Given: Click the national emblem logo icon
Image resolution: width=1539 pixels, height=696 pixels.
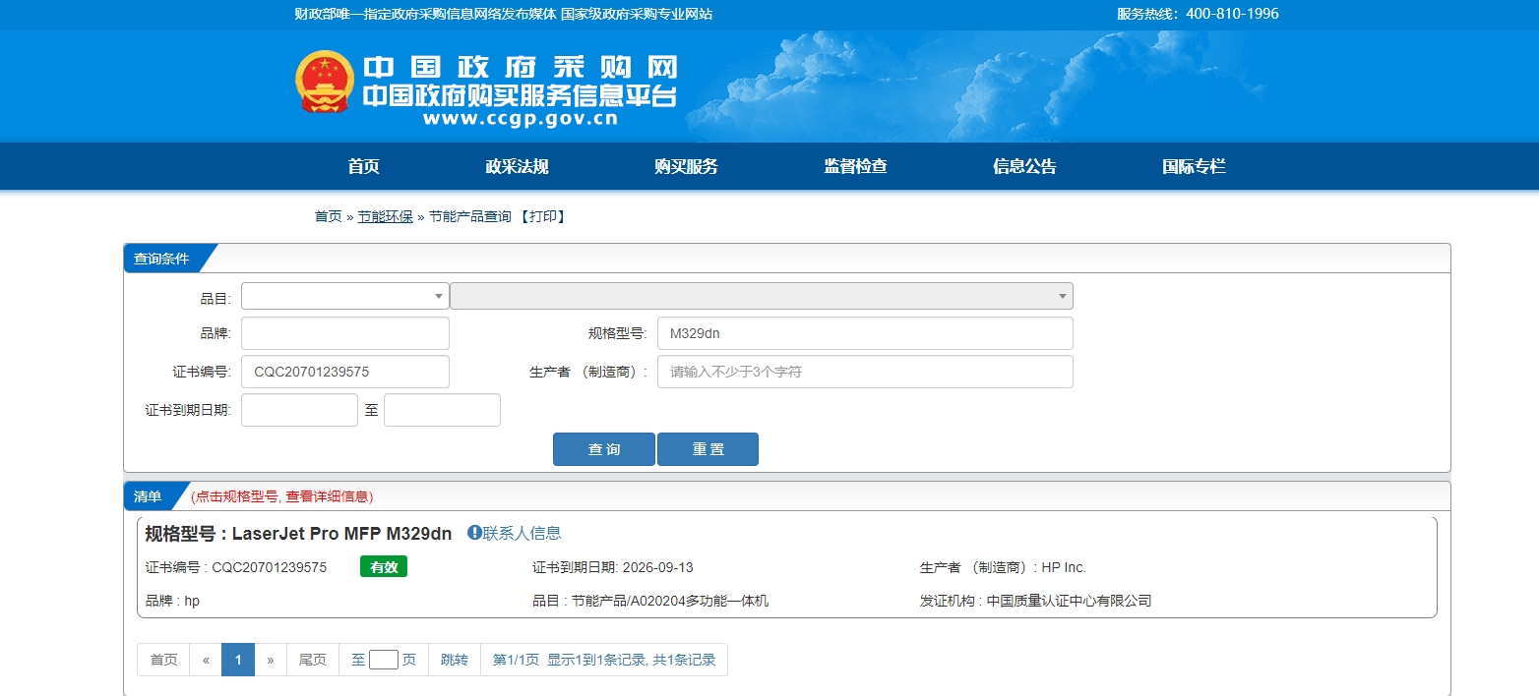Looking at the screenshot, I should (x=325, y=82).
